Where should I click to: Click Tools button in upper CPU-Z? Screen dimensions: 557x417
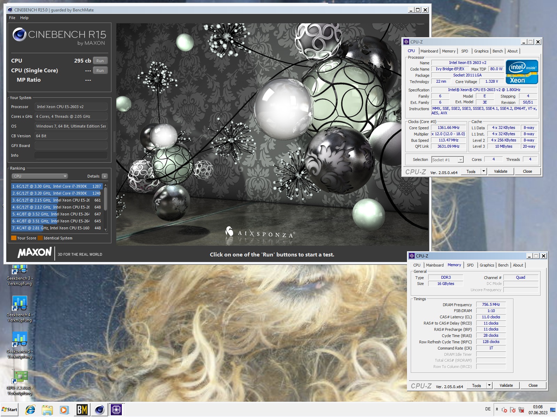(471, 172)
